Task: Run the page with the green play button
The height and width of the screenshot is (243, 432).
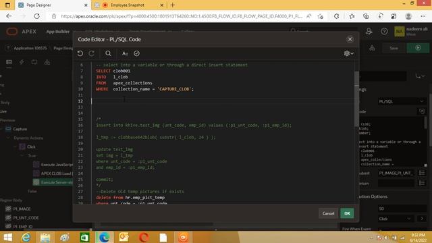Action: coord(418,48)
